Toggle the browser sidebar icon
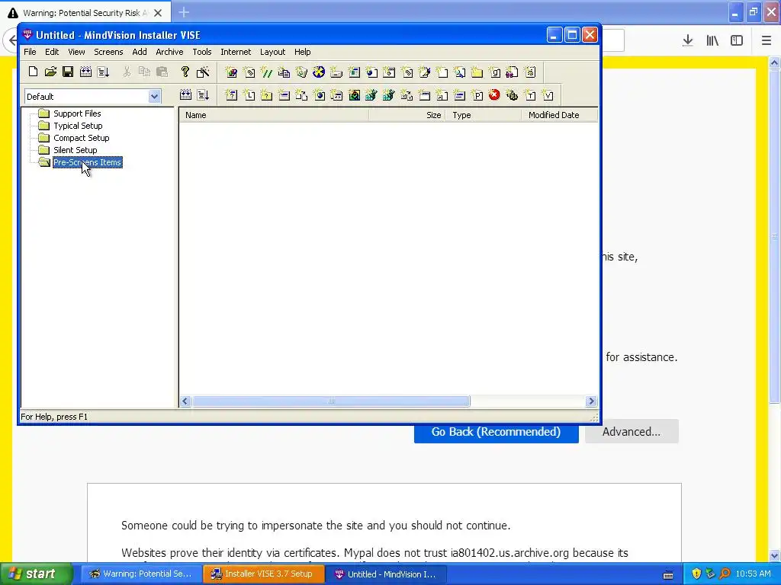The width and height of the screenshot is (781, 585). (737, 41)
